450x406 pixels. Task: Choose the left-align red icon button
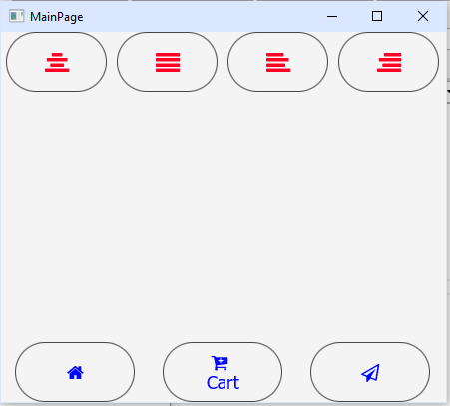pos(278,62)
